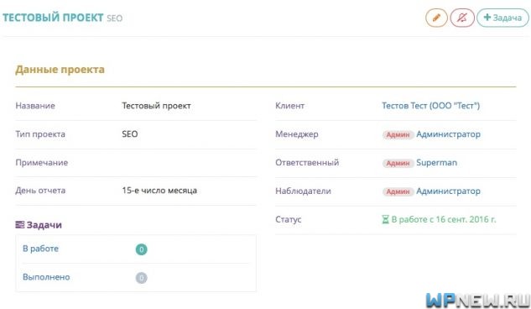Toggle the crossed-out bell notifications button
Image resolution: width=531 pixels, height=309 pixels.
coord(462,18)
